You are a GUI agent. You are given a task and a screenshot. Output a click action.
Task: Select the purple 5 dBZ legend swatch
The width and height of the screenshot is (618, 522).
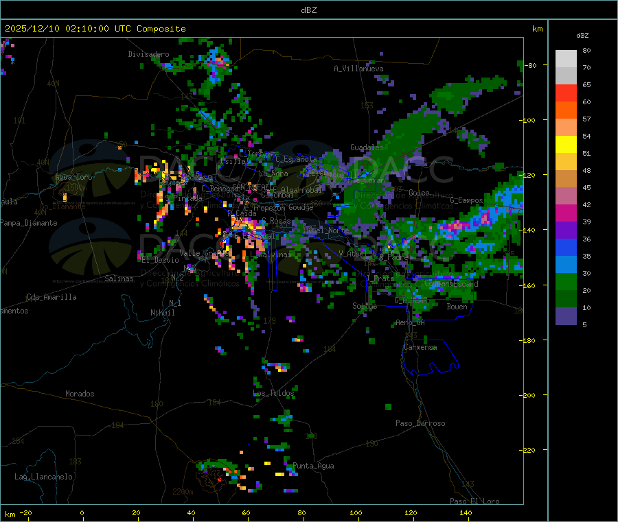(x=566, y=316)
